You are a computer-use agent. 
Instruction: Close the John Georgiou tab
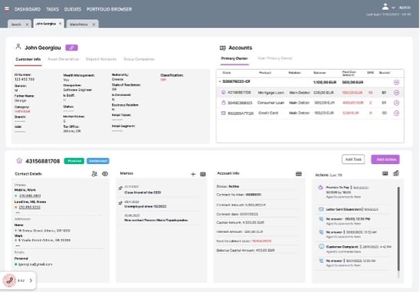pos(61,24)
